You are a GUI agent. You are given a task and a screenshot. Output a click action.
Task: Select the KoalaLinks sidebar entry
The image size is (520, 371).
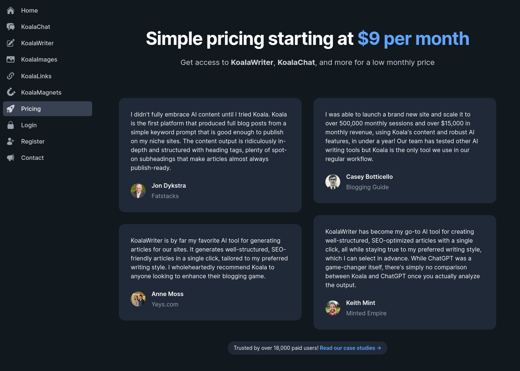[48, 76]
